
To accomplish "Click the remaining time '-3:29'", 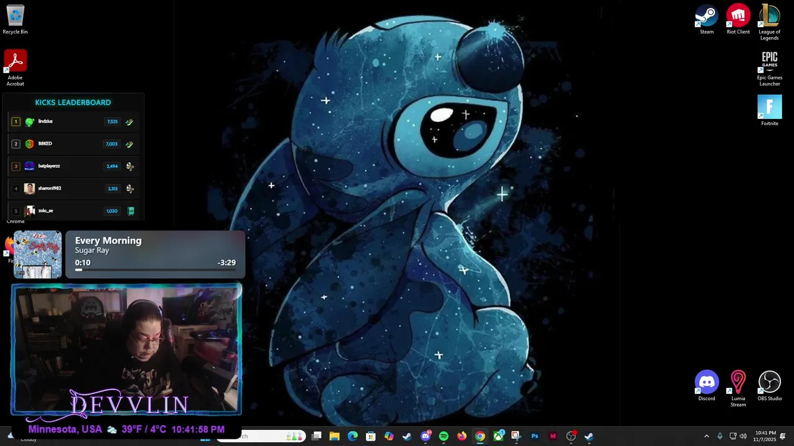I will pos(226,263).
